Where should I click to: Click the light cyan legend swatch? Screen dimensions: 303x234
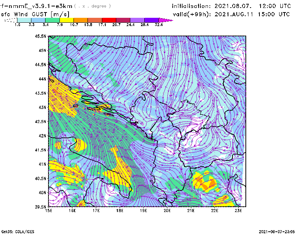(x=24, y=20)
